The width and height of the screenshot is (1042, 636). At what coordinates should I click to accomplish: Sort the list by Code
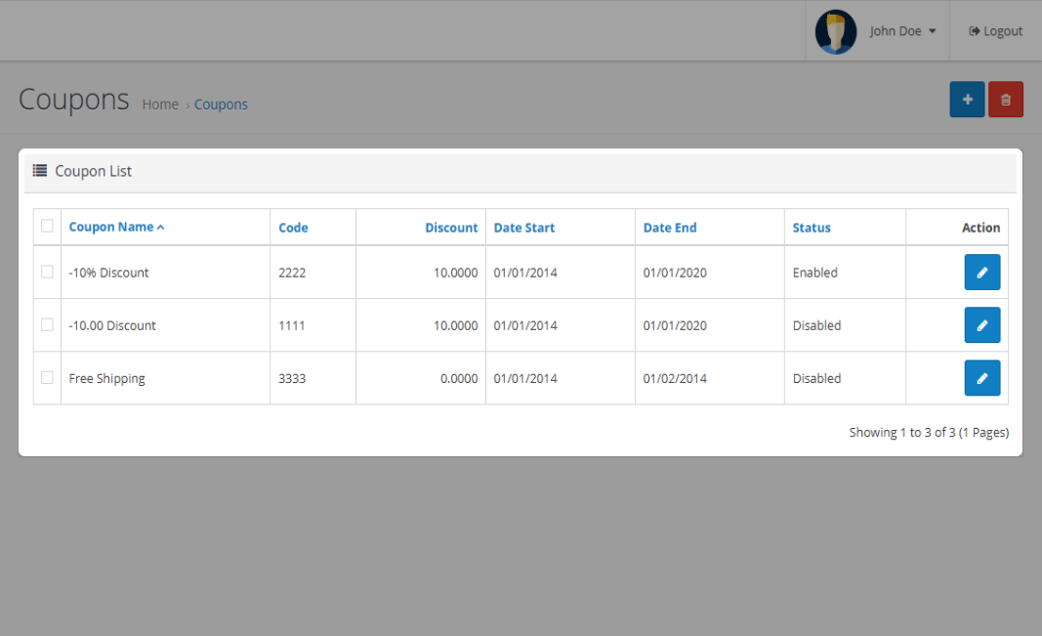[x=293, y=228]
